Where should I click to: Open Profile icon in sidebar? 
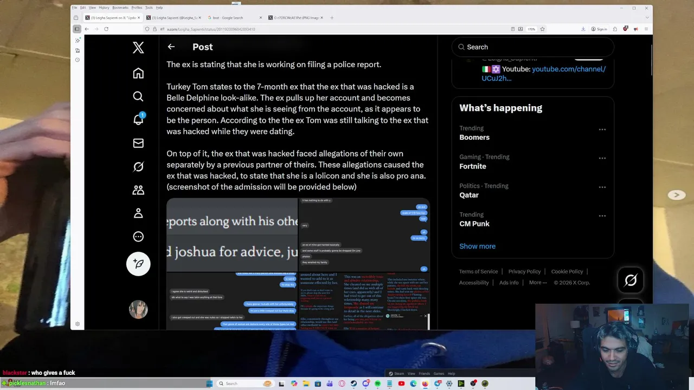(x=138, y=213)
